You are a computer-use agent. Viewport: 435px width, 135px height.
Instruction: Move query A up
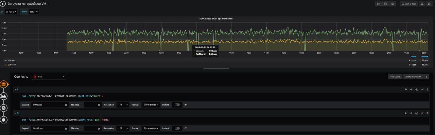pyautogui.click(x=411, y=90)
